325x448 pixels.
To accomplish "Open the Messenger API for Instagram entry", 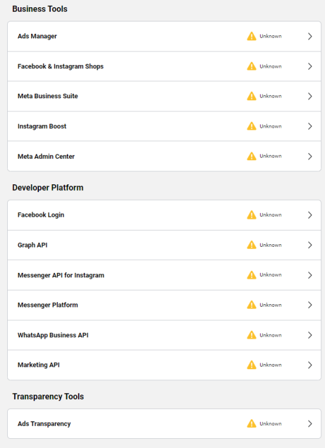I will coord(164,275).
